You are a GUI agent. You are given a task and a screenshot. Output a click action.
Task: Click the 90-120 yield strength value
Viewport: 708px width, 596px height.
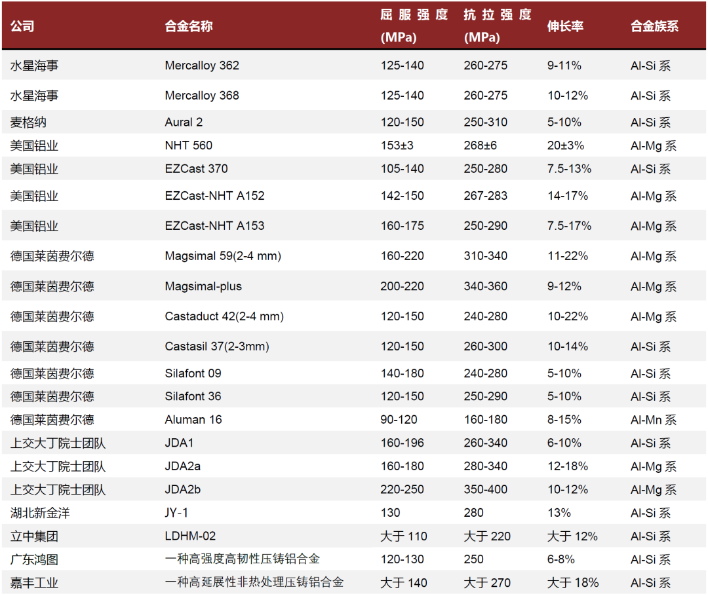(x=399, y=420)
